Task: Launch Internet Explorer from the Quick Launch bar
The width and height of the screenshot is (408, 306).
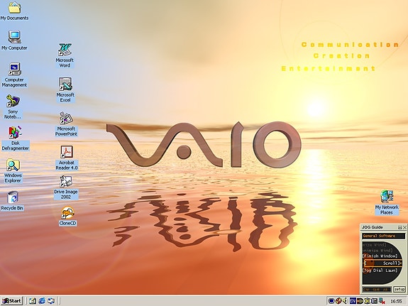Action: click(x=42, y=301)
